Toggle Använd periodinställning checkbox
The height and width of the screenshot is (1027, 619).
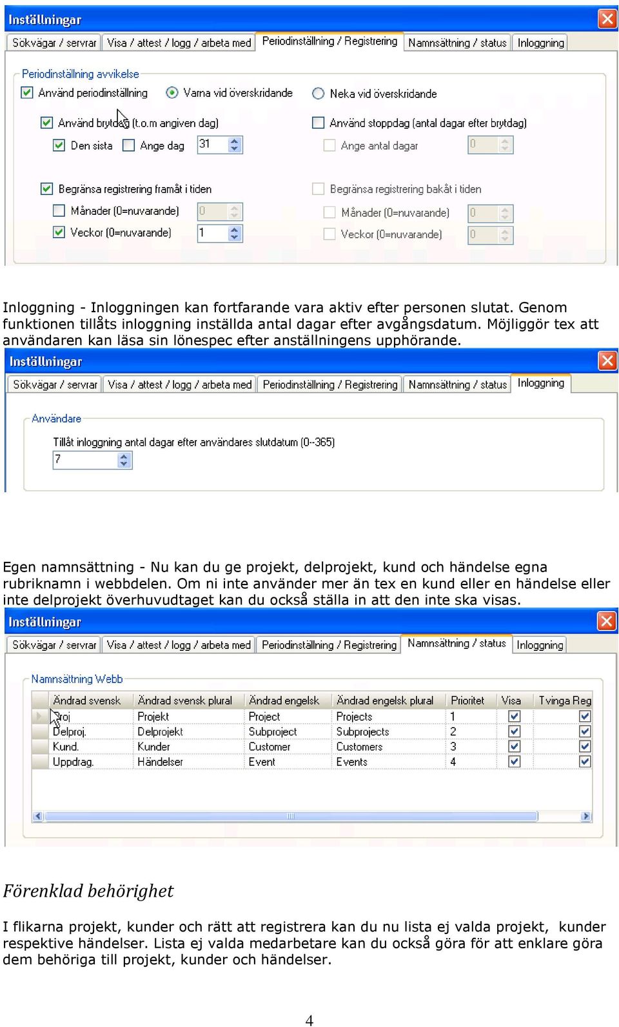click(27, 92)
